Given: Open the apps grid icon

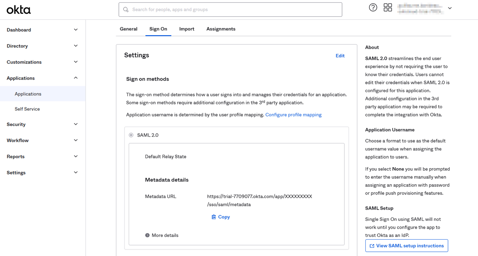Looking at the screenshot, I should 388,8.
